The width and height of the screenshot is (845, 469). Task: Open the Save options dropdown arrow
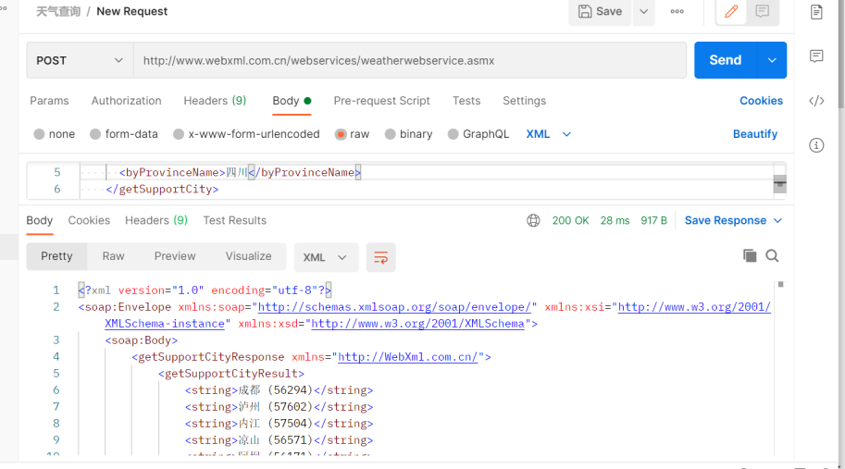[x=643, y=11]
